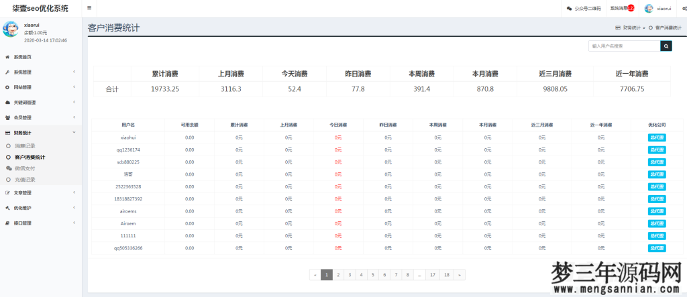Expand the 关键词管理 menu chevron
The image size is (687, 297).
click(74, 102)
